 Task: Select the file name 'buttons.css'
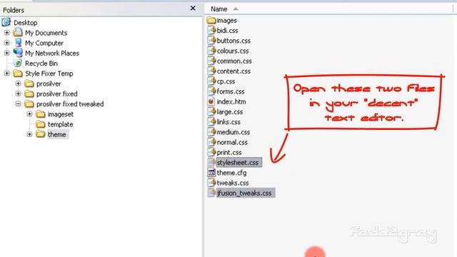pos(233,41)
